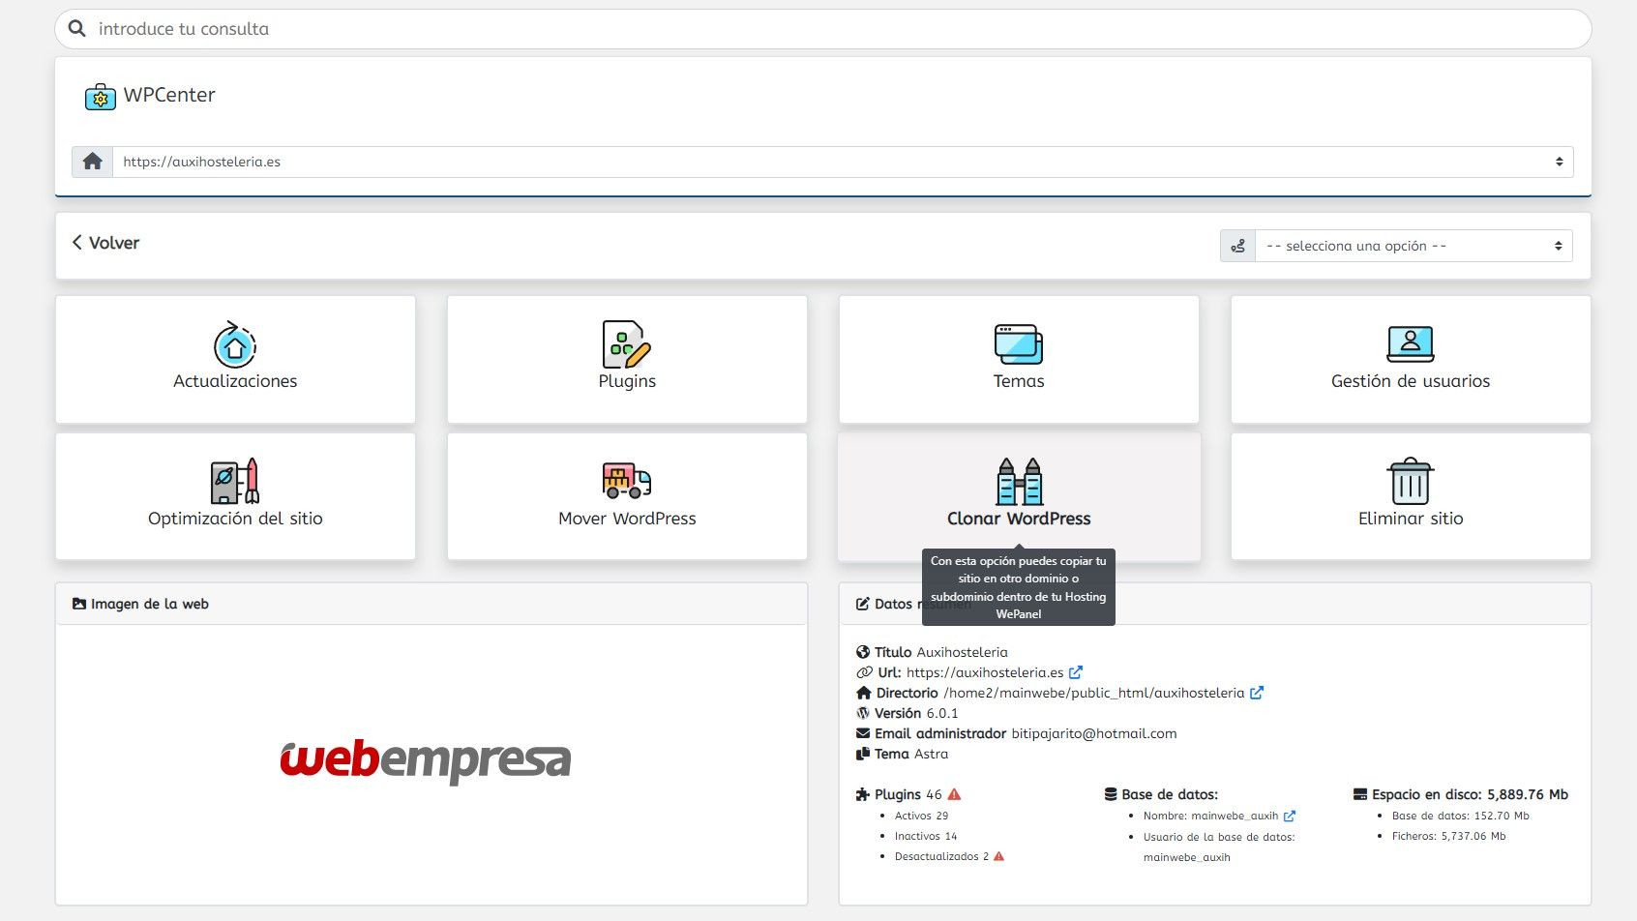Image resolution: width=1637 pixels, height=921 pixels.
Task: Click the search box 'introduce tu consulta'
Action: (x=823, y=29)
